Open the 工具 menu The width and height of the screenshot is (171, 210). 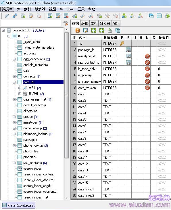pyautogui.click(x=81, y=9)
